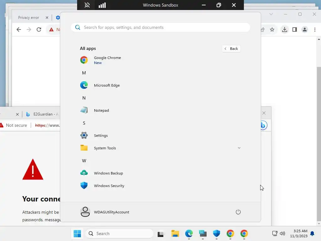This screenshot has width=321, height=241.
Task: Open the Chrome Settings gear tab
Action: tap(58, 18)
